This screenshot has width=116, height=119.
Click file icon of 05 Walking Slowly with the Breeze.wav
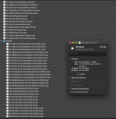click(4, 13)
